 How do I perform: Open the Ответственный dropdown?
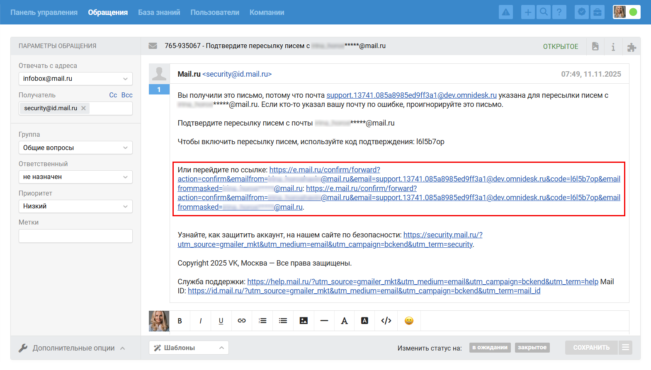[75, 177]
